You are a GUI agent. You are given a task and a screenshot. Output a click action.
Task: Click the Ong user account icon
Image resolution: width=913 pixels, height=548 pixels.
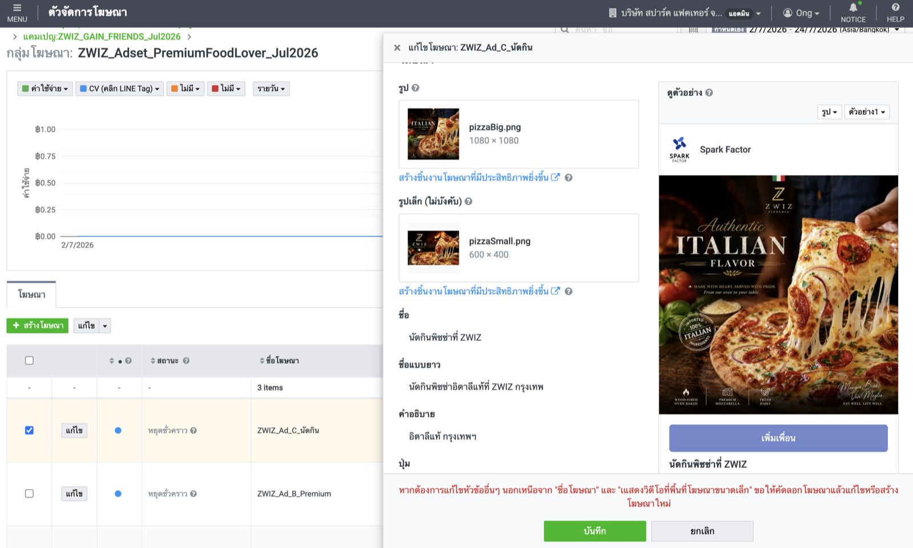point(787,13)
